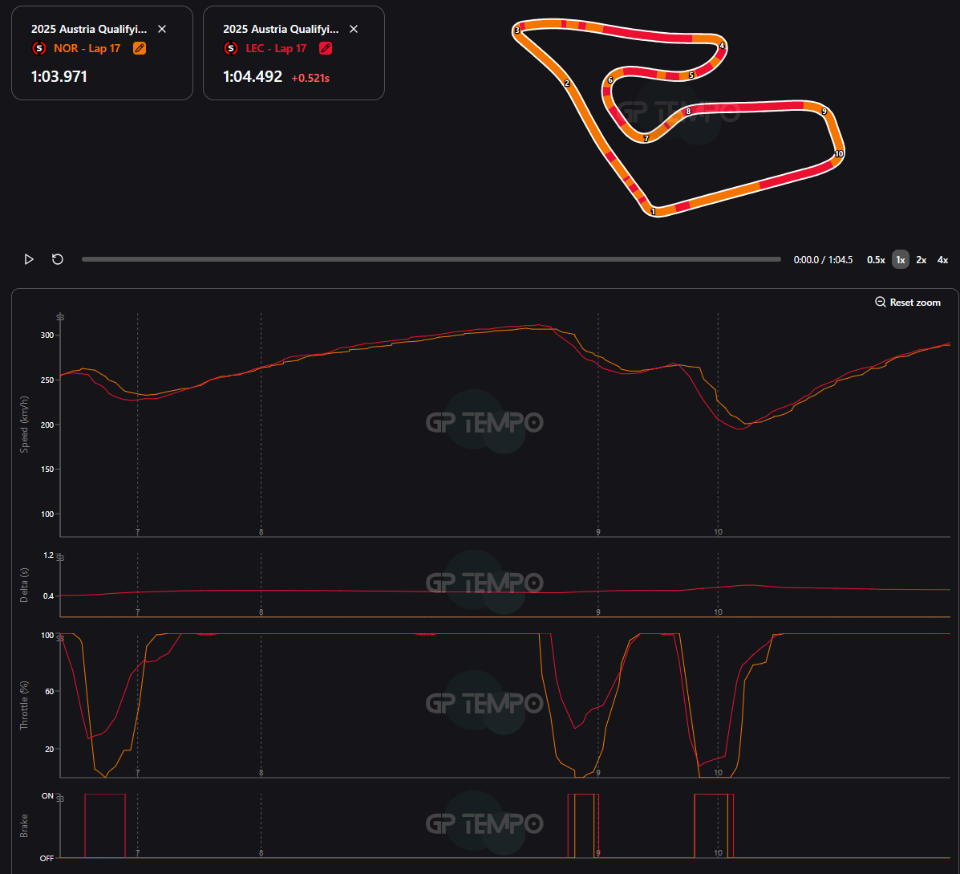Image resolution: width=960 pixels, height=874 pixels.
Task: Choose 4x playback speed
Action: tap(943, 260)
